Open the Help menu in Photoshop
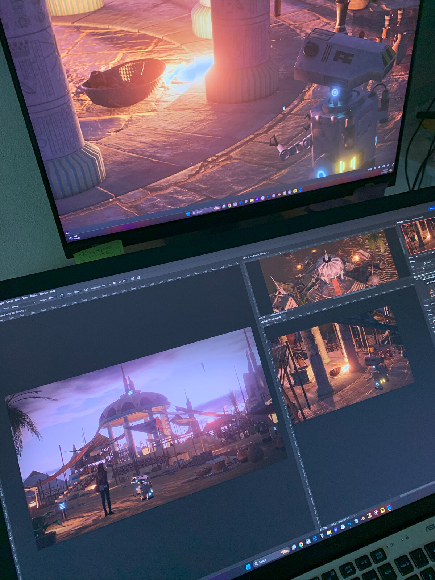The height and width of the screenshot is (580, 435). 53,291
